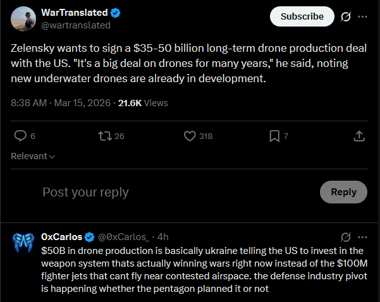This screenshot has width=380, height=302.
Task: Open WarTranslated profile avatar
Action: [23, 19]
